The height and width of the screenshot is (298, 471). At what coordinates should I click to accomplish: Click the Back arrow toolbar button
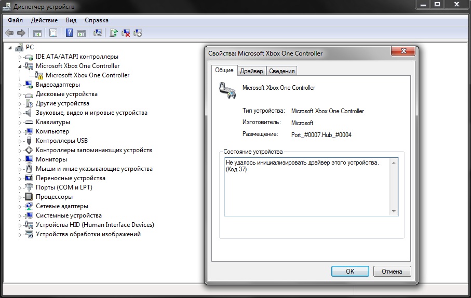click(x=10, y=33)
